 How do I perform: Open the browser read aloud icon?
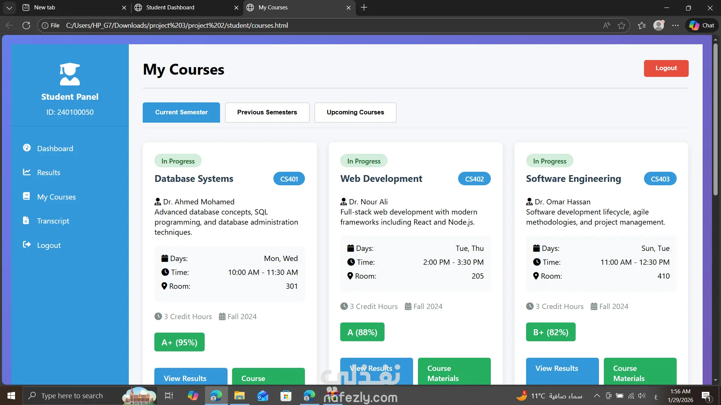[x=606, y=25]
